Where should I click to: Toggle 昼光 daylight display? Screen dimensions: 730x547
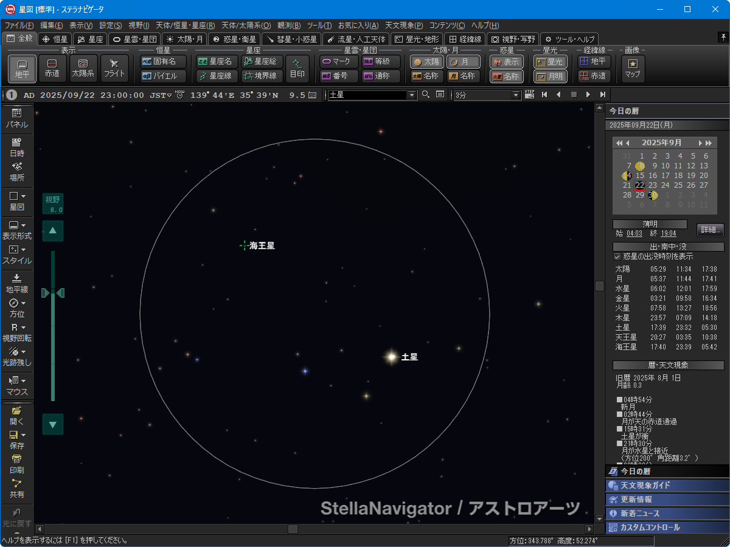pos(551,61)
